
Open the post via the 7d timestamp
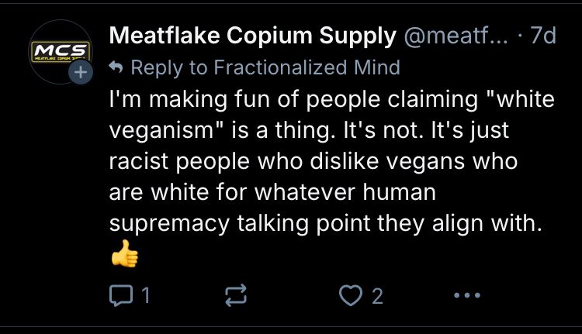click(543, 36)
